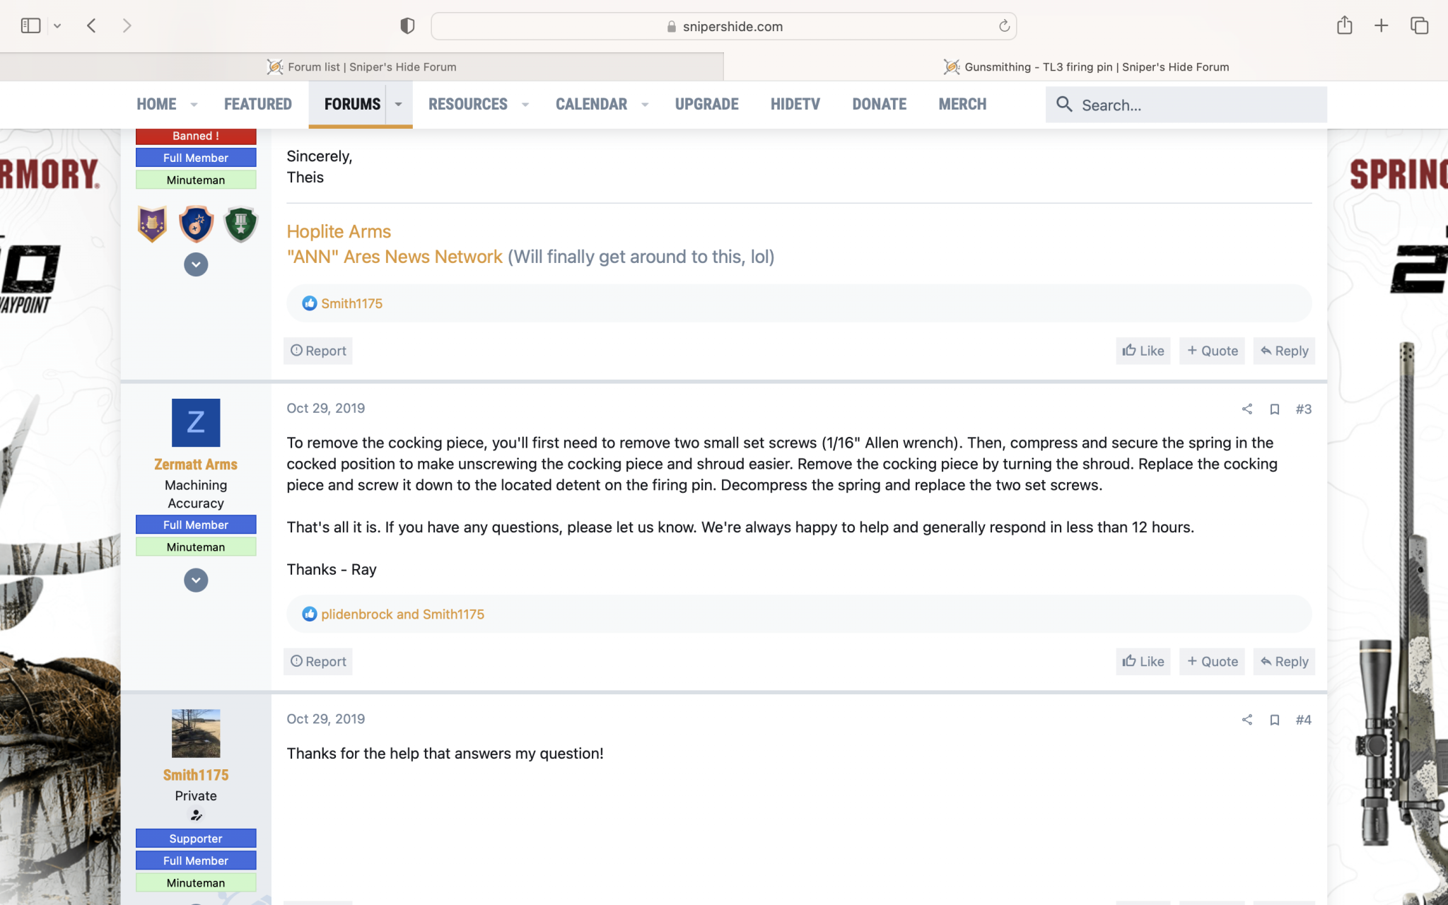Click the Safari privacy shield icon
The width and height of the screenshot is (1448, 905).
[x=407, y=26]
